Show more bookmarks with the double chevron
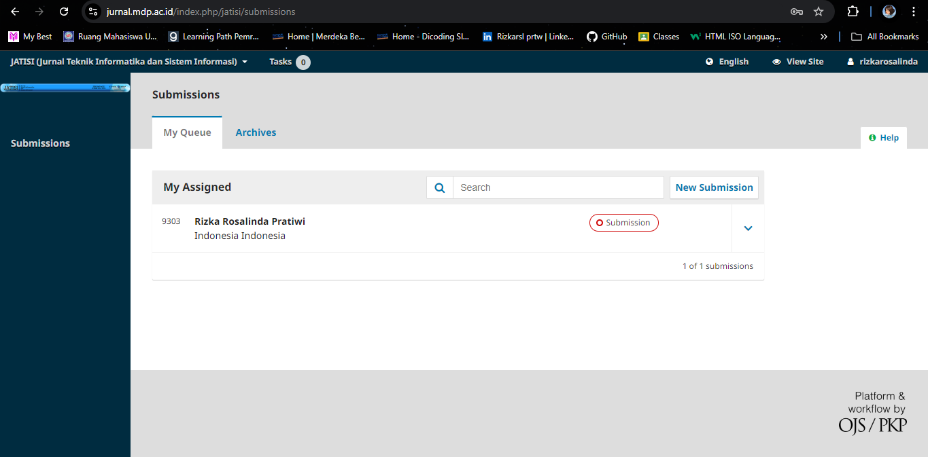Screen dimensions: 928x457 [823, 37]
